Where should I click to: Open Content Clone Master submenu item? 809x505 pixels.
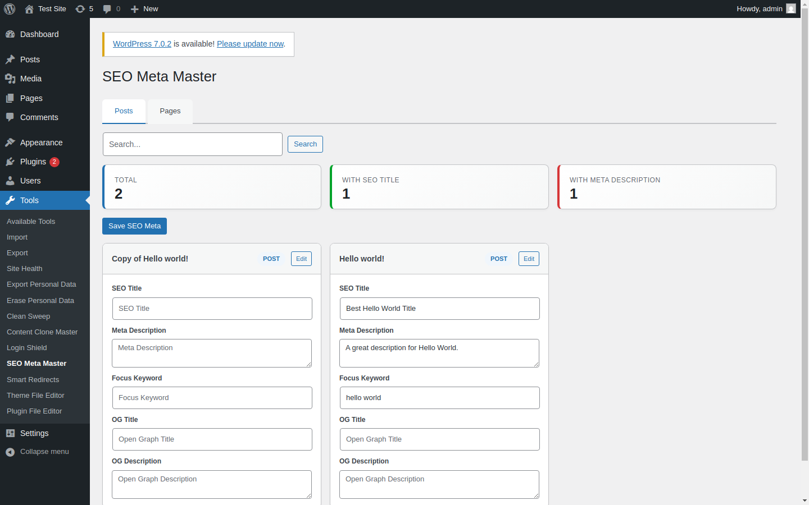(42, 332)
